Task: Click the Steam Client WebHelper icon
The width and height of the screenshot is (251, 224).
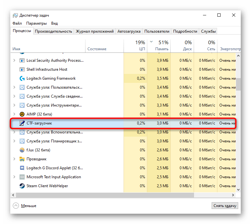Action: click(22, 186)
